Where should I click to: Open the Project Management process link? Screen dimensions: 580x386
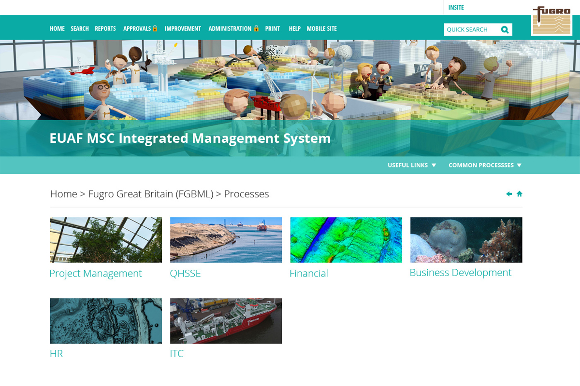96,274
